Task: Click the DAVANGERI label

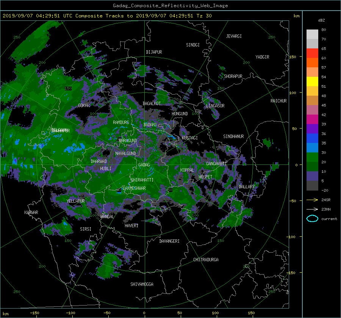Action: click(169, 241)
